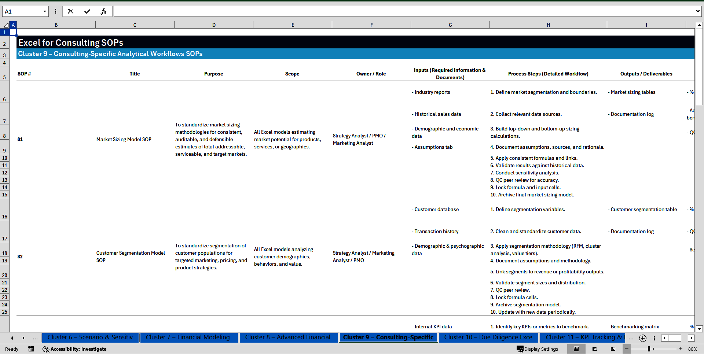Open Page Break Preview from the status bar
The width and height of the screenshot is (704, 354).
tap(613, 349)
